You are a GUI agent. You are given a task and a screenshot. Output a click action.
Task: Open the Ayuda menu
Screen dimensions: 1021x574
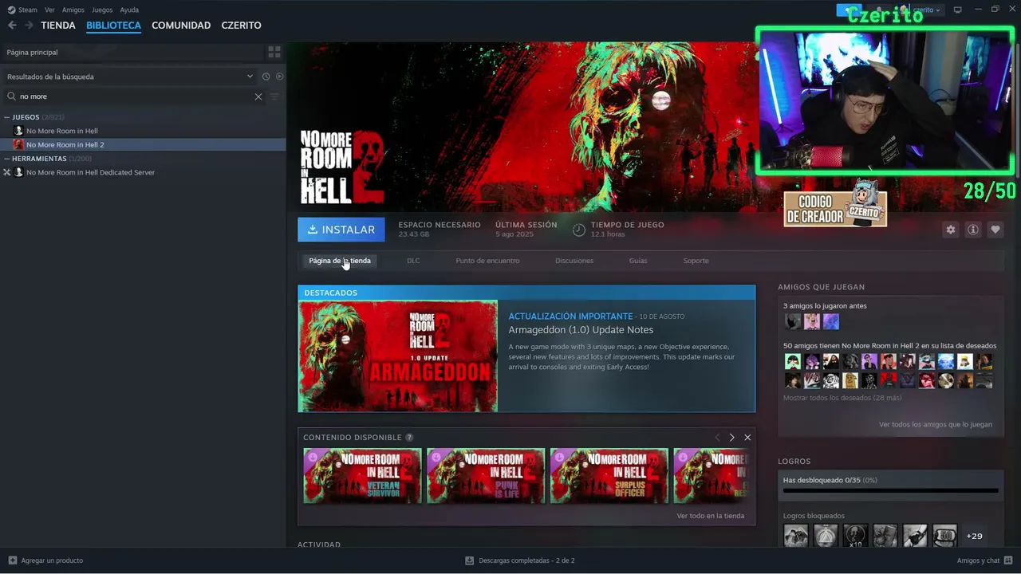pos(129,10)
